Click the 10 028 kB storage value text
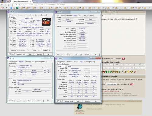The width and height of the screenshot is (152, 116). (x=120, y=89)
